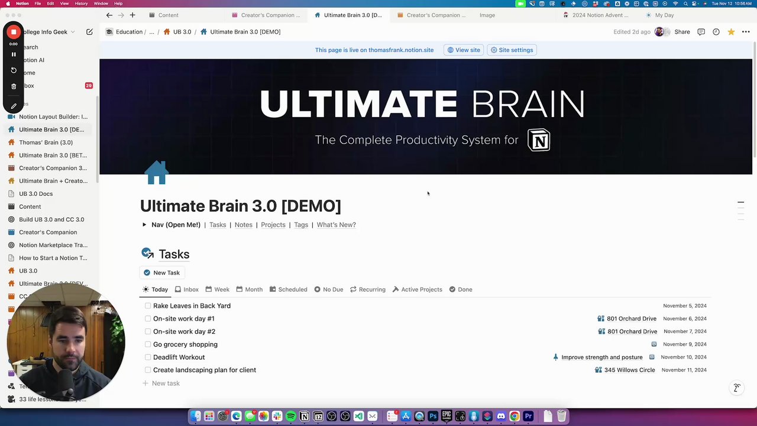Image resolution: width=757 pixels, height=426 pixels.
Task: Open UB 3.0 Docs page in sidebar
Action: 35,194
